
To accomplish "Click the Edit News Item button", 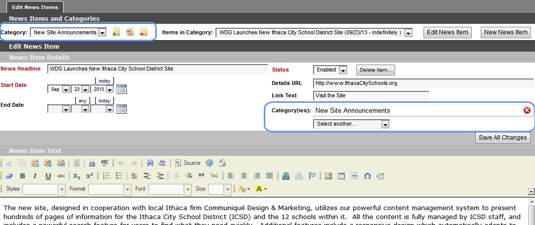I will pyautogui.click(x=447, y=32).
